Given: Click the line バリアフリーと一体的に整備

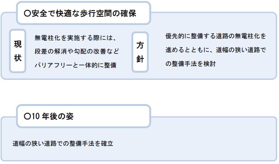Looking at the screenshot, I should (75, 65).
